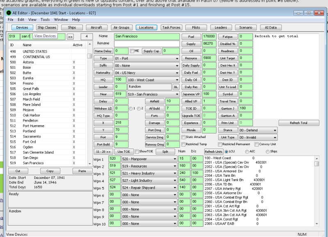Open the Tools menu
This screenshot has width=328, height=237.
(x=45, y=20)
